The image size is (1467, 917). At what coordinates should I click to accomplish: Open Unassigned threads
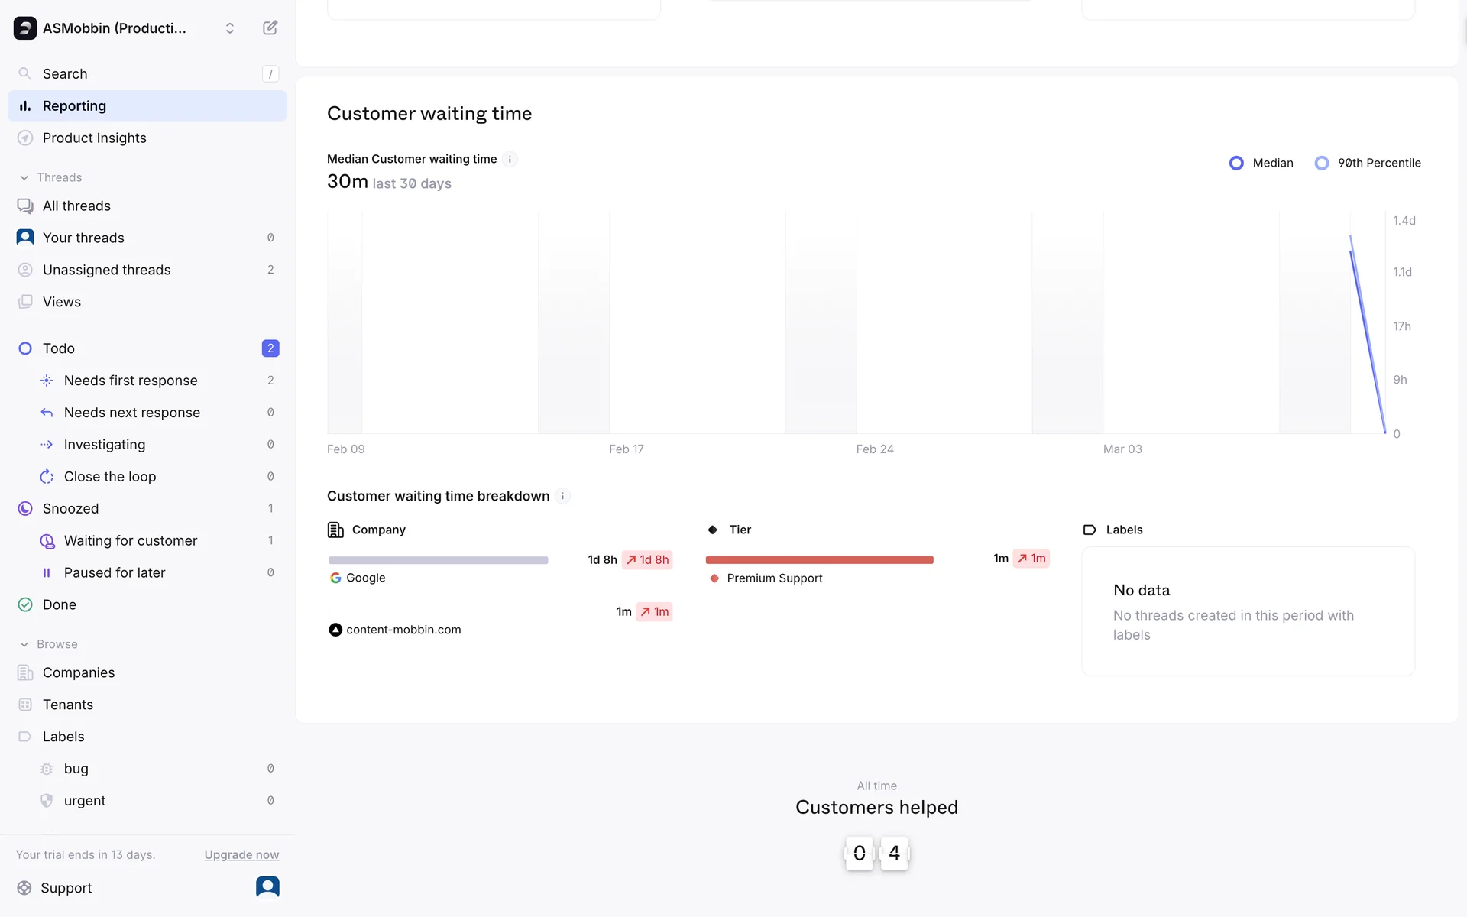(x=107, y=270)
